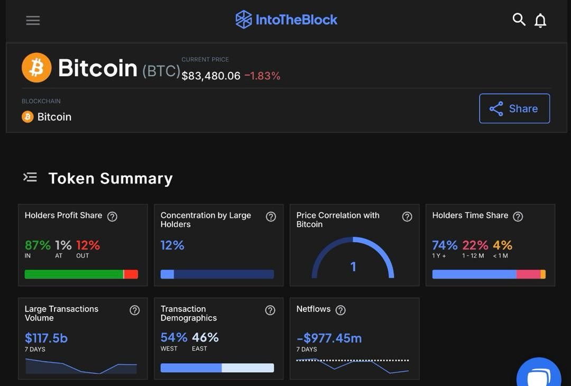Image resolution: width=571 pixels, height=386 pixels.
Task: Open Concentration by Large Holders help icon
Action: coord(271,217)
